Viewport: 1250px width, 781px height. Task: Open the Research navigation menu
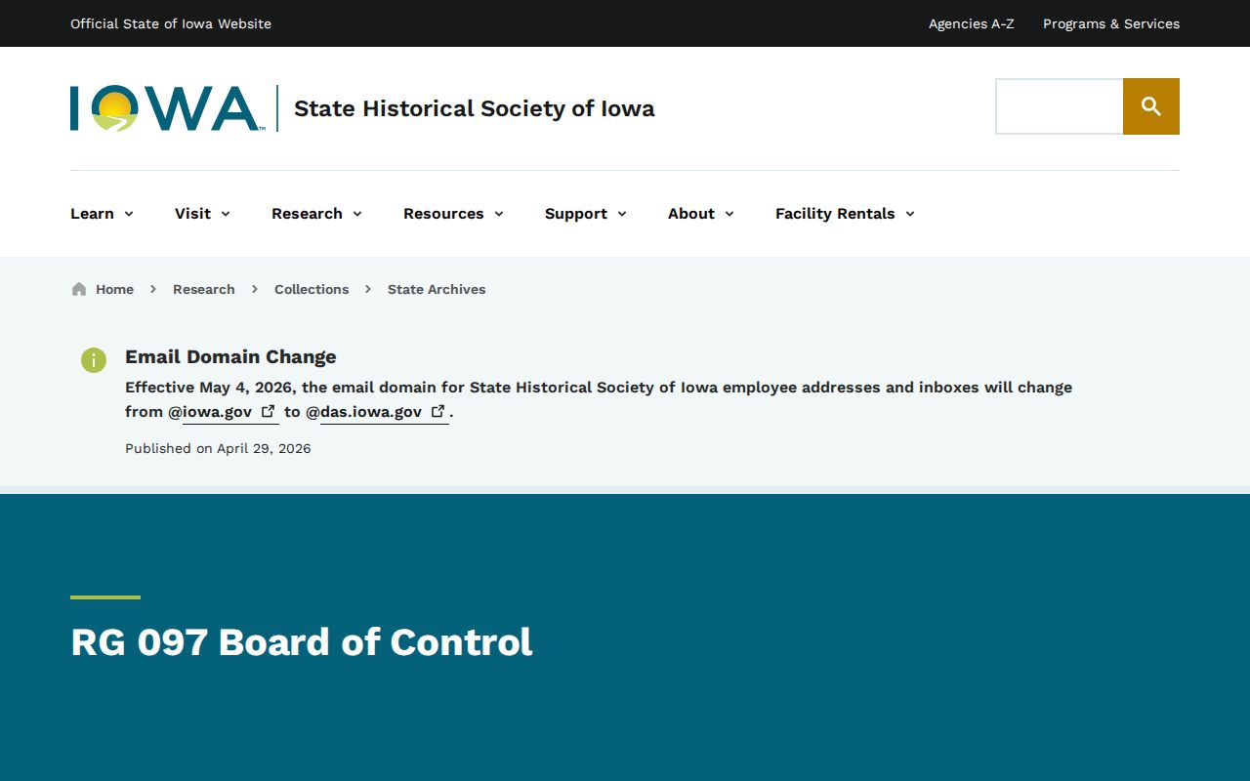tap(317, 214)
